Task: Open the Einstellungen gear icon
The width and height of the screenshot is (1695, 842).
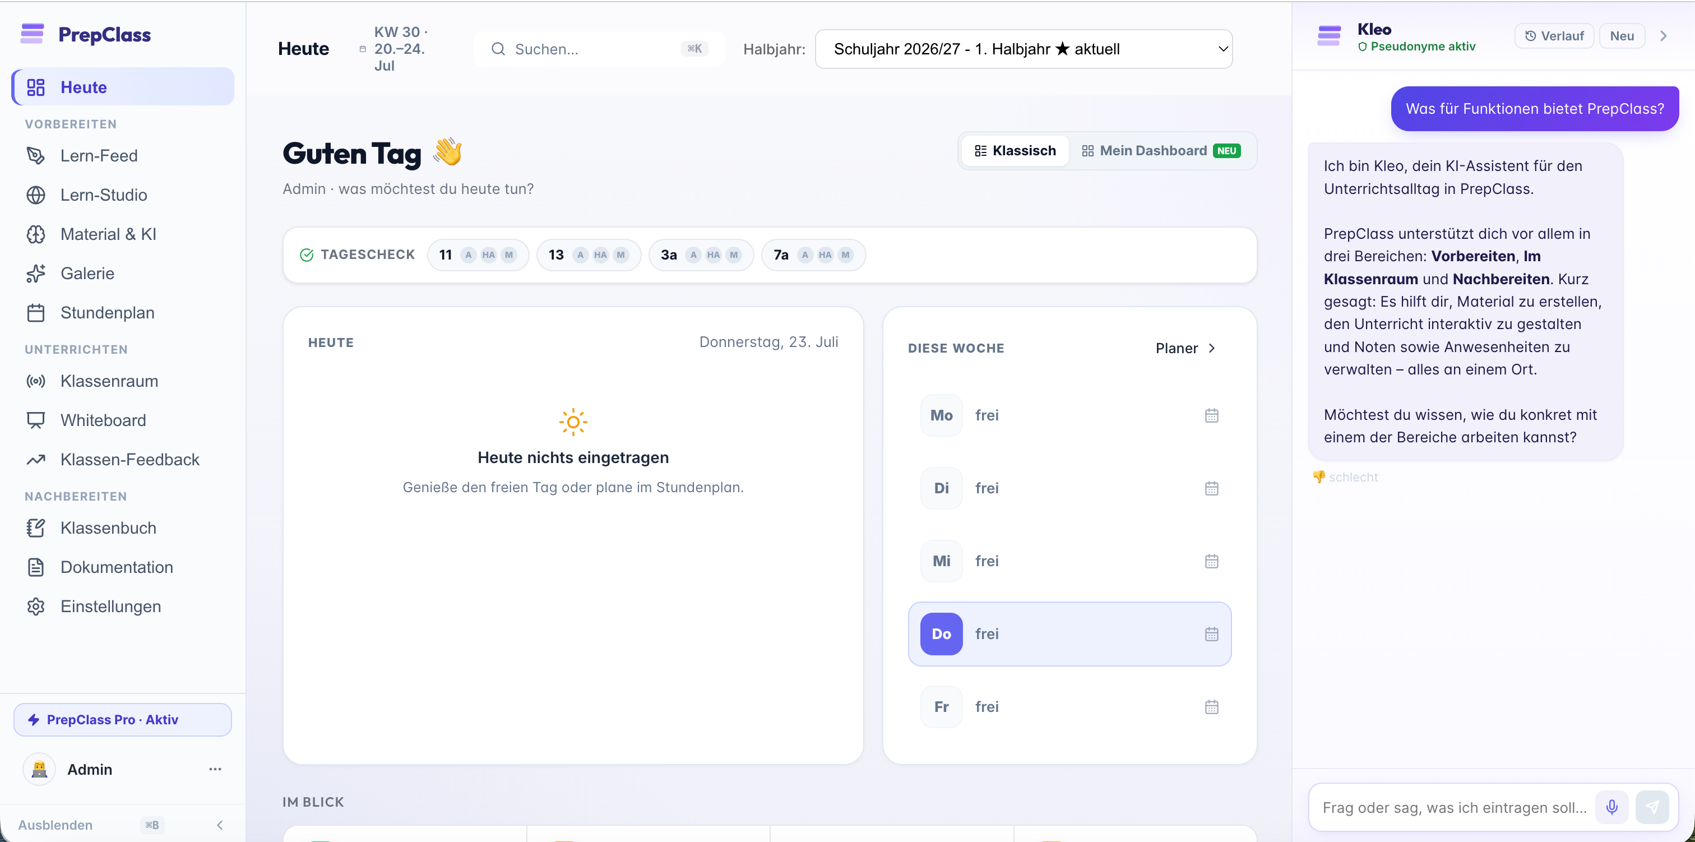Action: pyautogui.click(x=35, y=607)
